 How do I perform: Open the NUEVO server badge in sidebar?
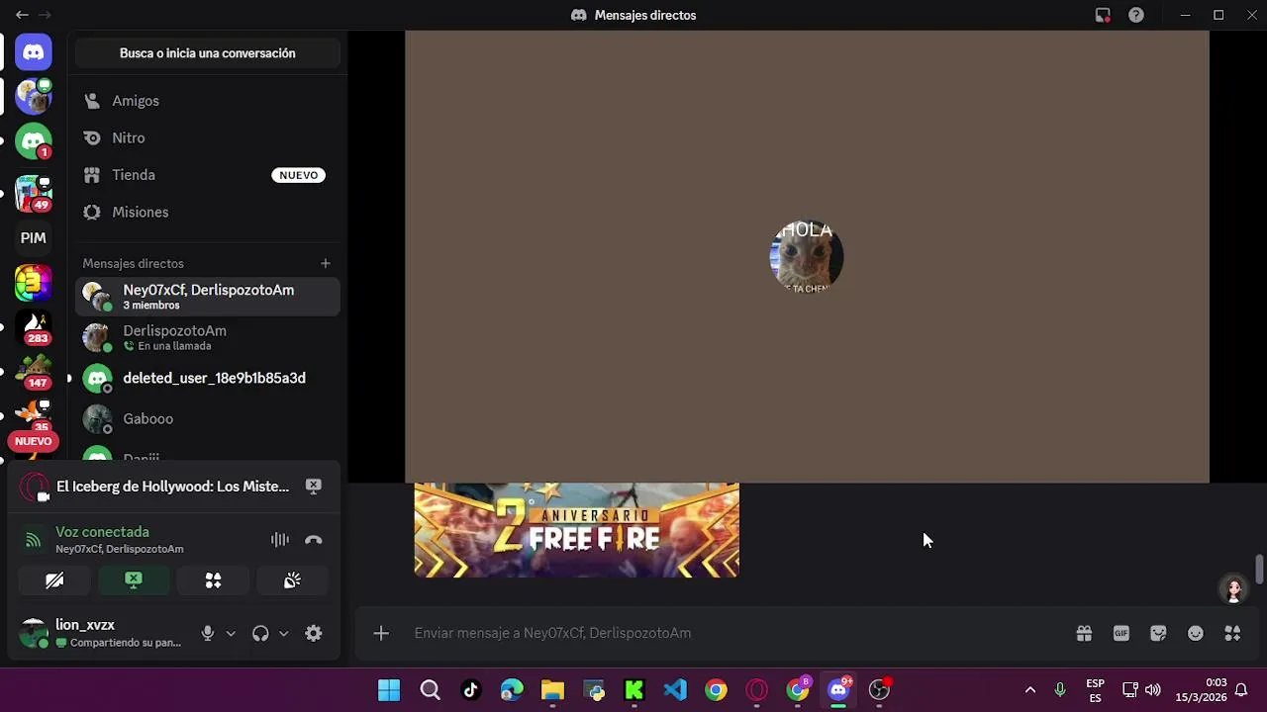point(33,441)
